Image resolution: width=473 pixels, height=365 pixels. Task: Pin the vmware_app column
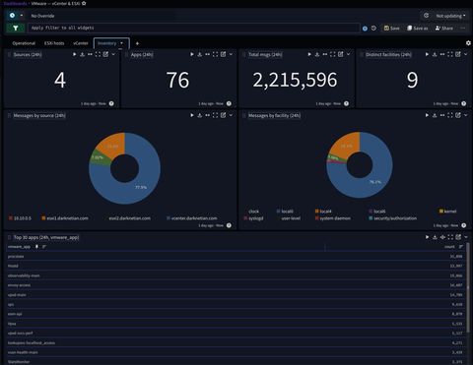click(x=36, y=247)
